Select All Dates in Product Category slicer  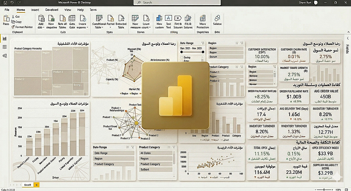pyautogui.click(x=155, y=153)
